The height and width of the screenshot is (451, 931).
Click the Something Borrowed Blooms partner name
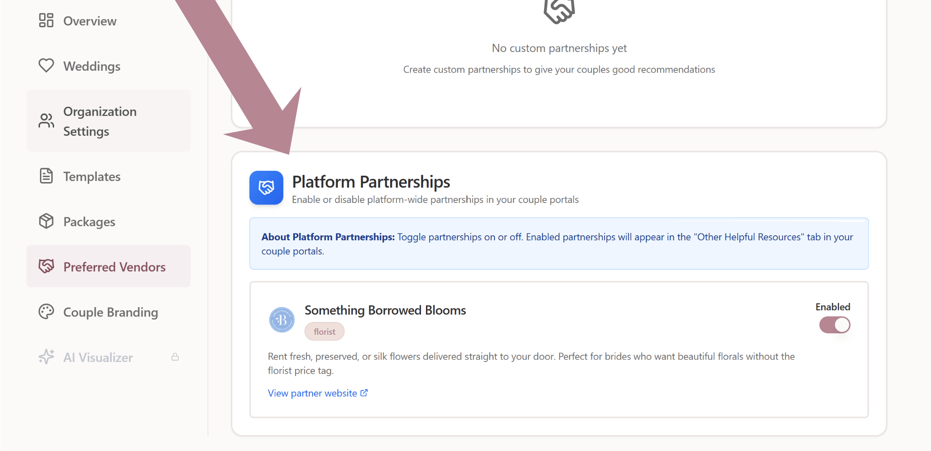pyautogui.click(x=385, y=310)
